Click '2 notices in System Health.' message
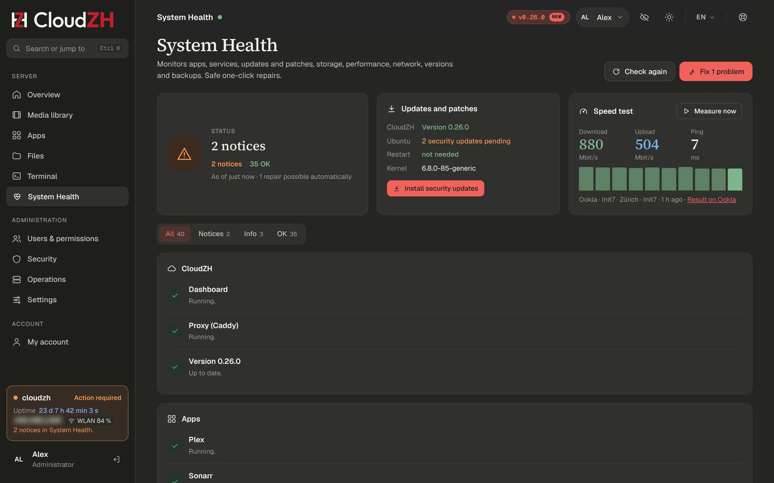The height and width of the screenshot is (483, 774). pyautogui.click(x=53, y=430)
